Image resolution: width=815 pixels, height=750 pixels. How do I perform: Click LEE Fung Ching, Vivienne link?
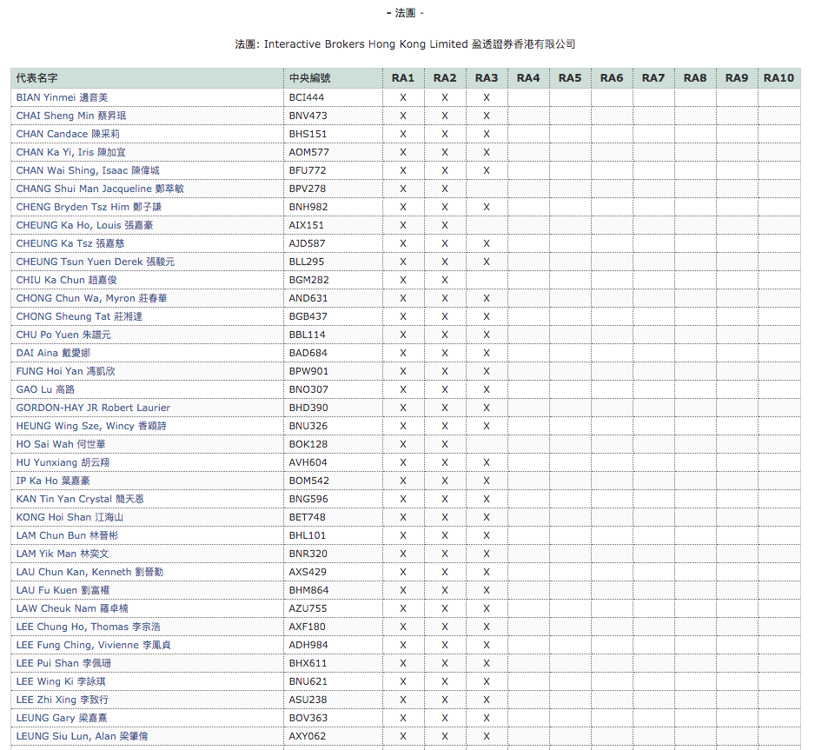tap(94, 645)
